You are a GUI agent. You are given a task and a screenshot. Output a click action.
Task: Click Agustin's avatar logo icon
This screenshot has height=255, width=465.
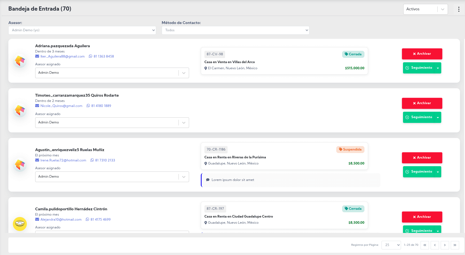coord(20,165)
